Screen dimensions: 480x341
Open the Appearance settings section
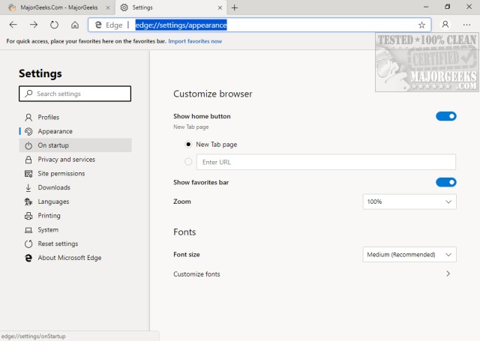click(x=75, y=131)
